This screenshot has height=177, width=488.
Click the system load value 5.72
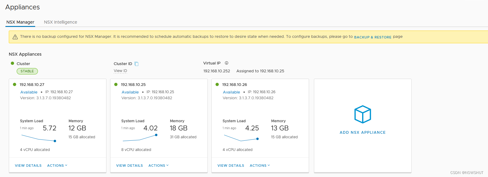click(x=49, y=128)
